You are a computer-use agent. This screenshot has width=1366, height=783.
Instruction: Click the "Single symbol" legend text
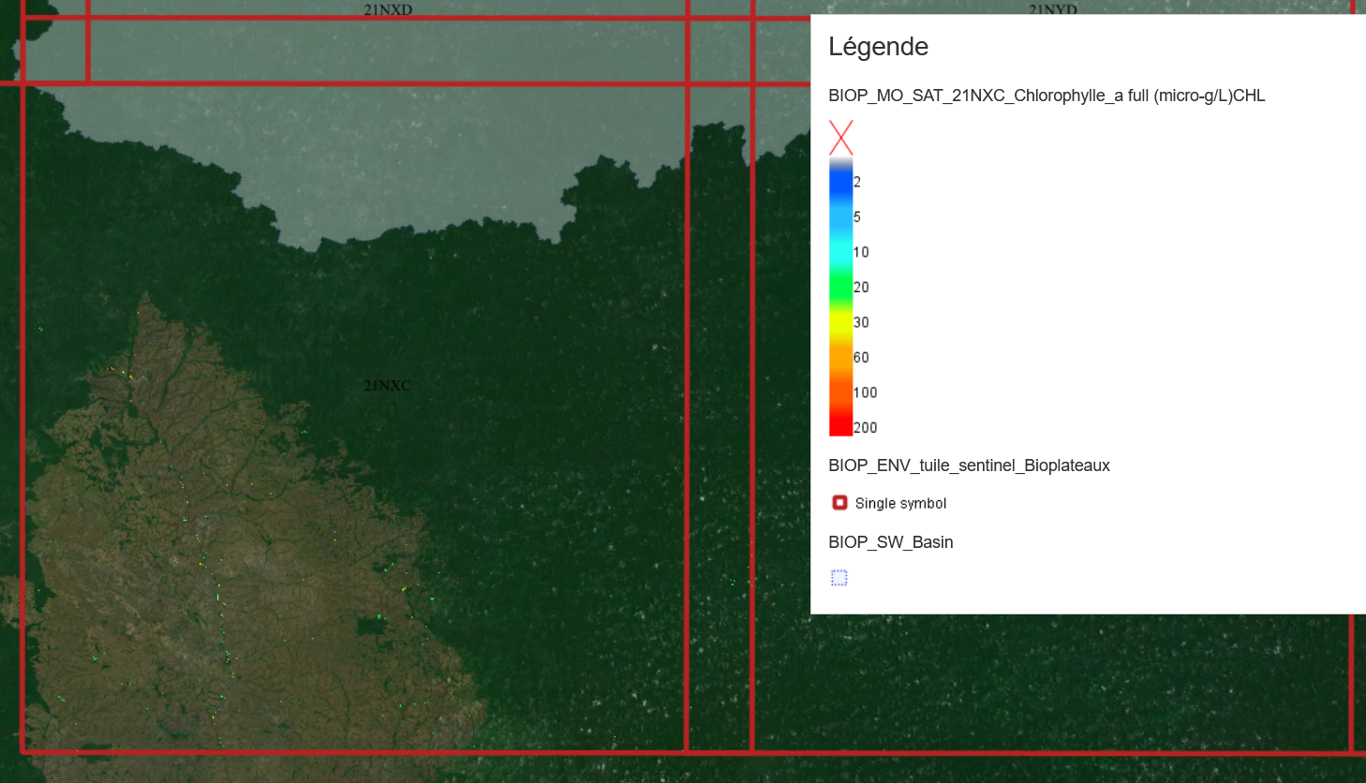[x=900, y=503]
